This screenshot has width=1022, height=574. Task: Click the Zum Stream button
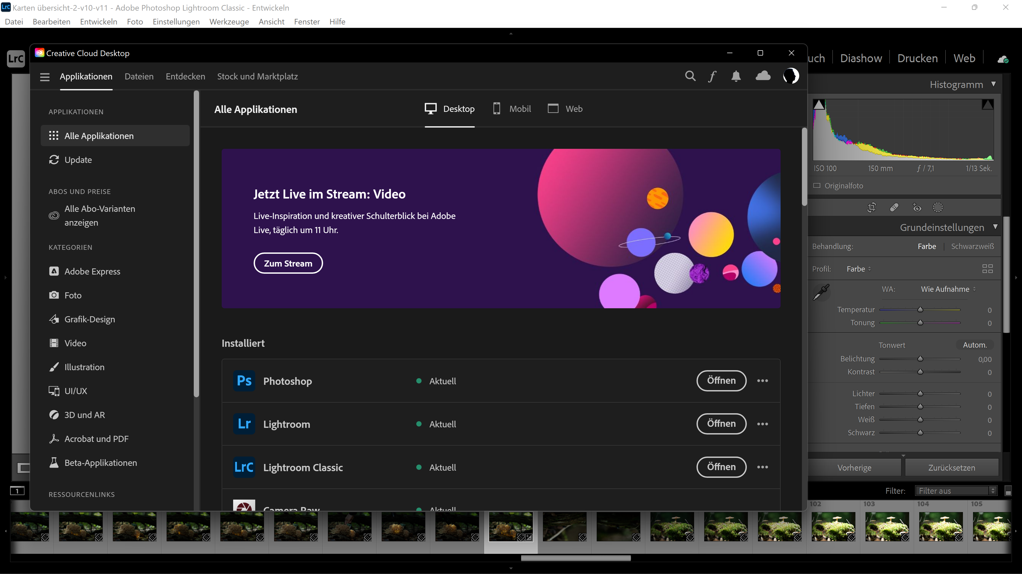288,263
